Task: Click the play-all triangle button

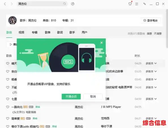Action: (11, 44)
